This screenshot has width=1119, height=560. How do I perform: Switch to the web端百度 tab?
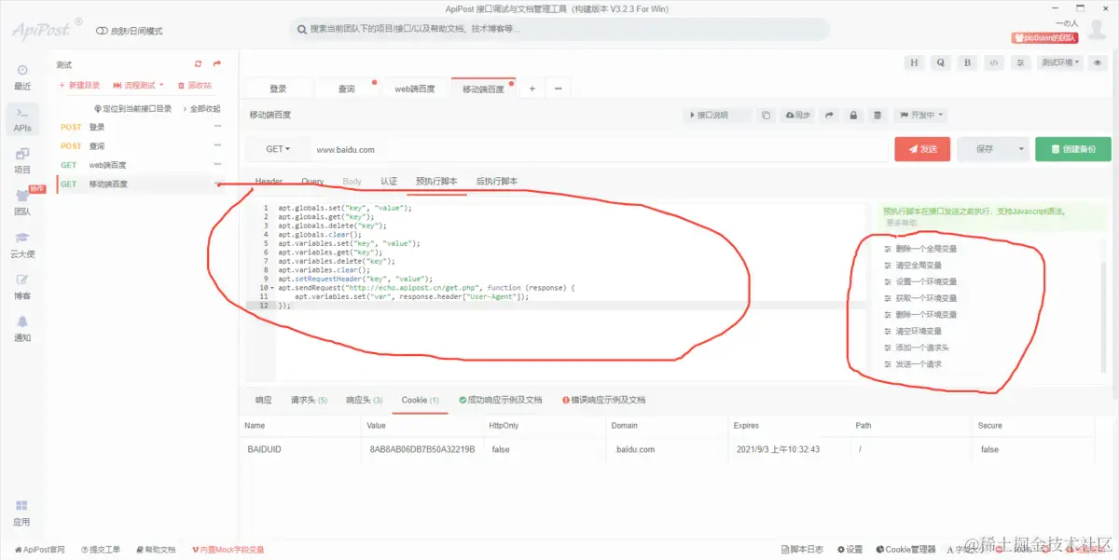click(x=415, y=89)
